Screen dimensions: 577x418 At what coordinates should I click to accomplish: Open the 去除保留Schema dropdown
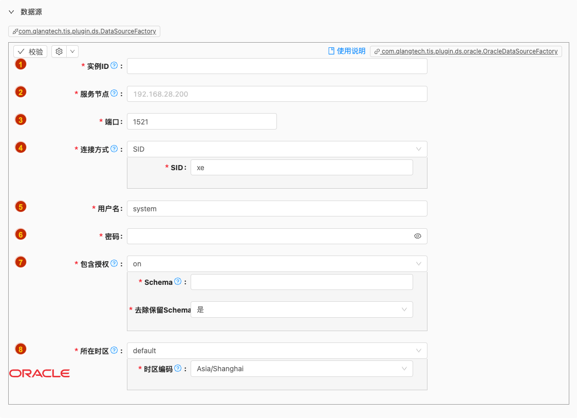point(301,310)
